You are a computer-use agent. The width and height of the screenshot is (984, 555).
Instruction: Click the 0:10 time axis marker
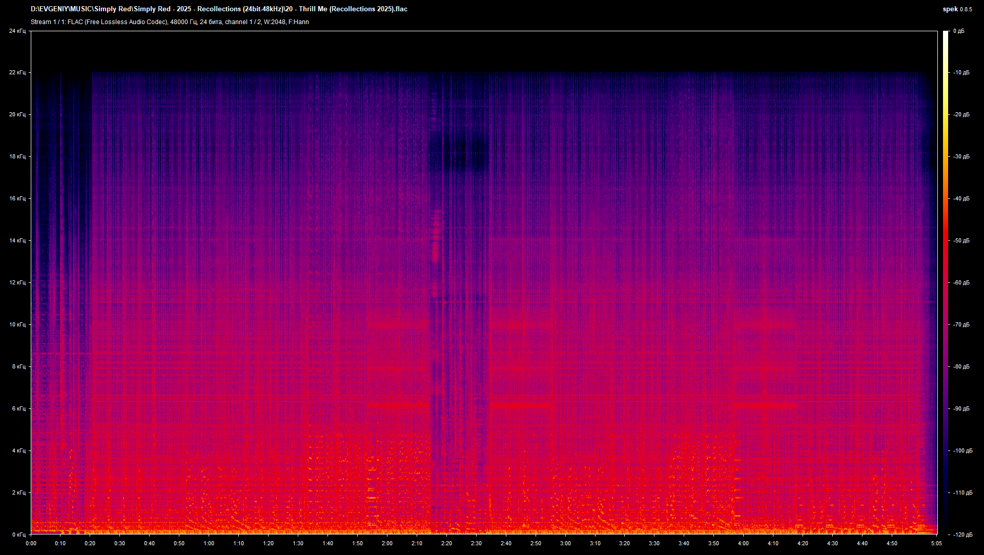60,543
